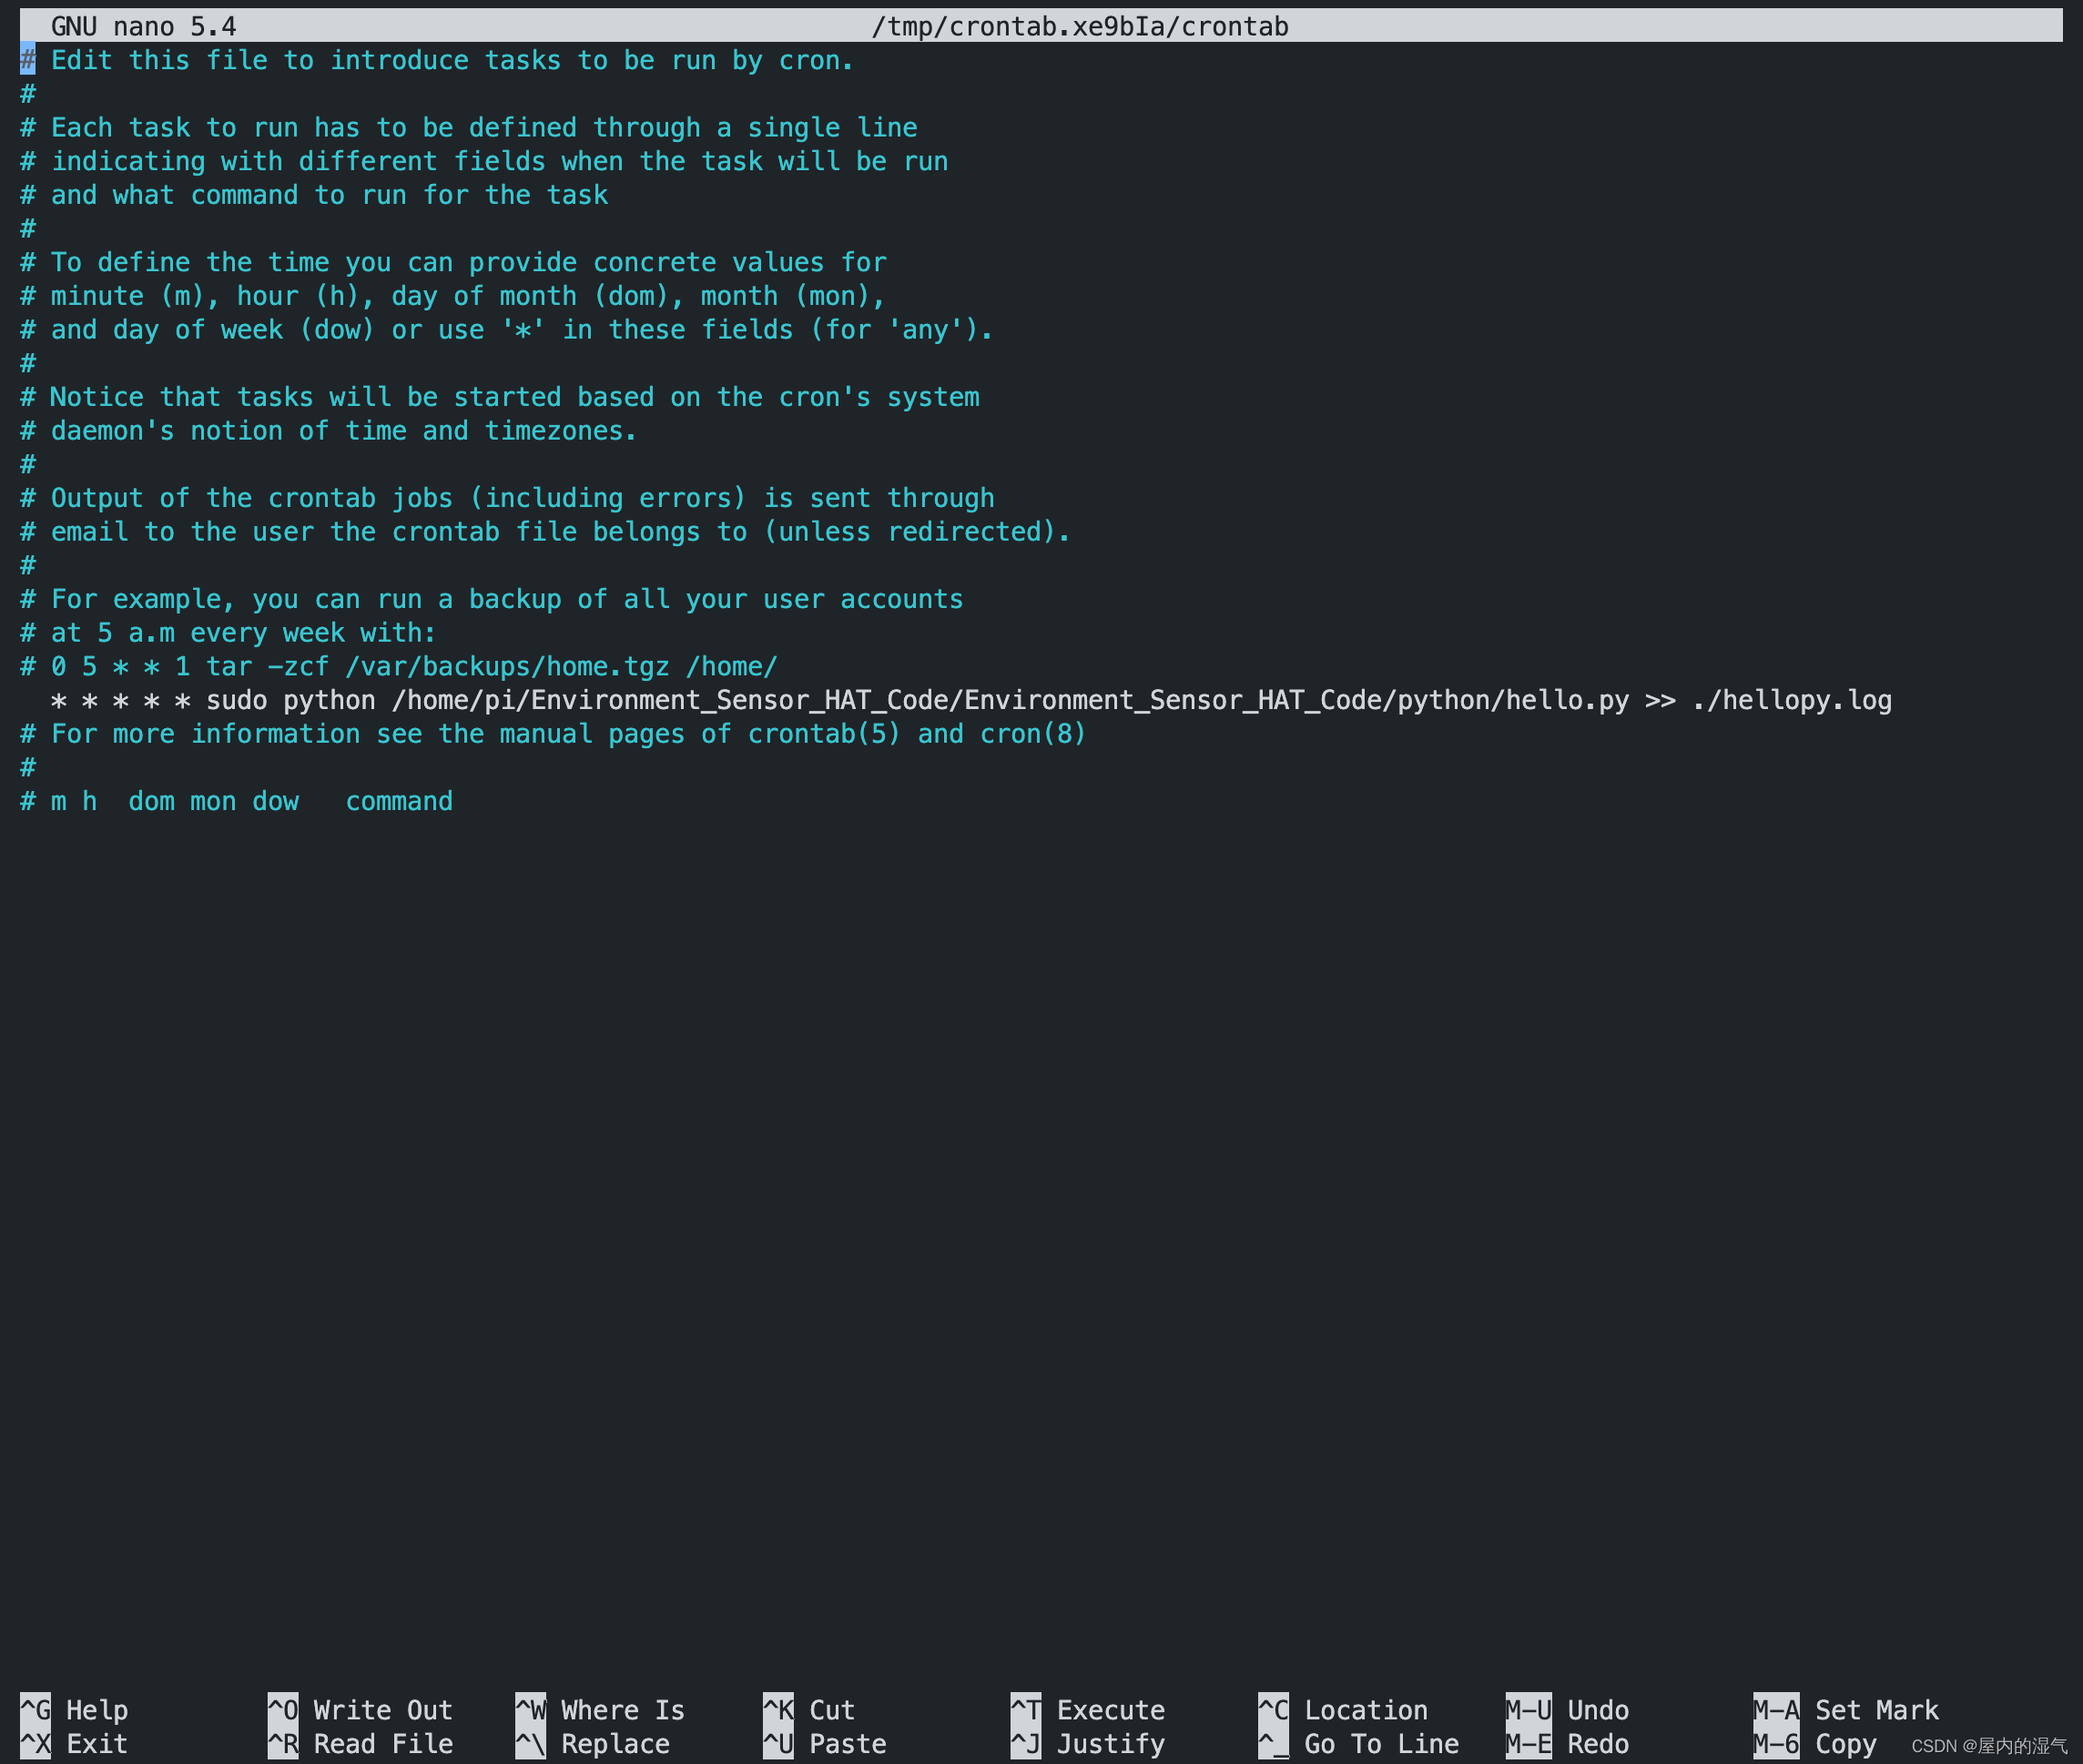2083x1764 pixels.
Task: Select the ^J Justify shortcut
Action: click(1087, 1744)
